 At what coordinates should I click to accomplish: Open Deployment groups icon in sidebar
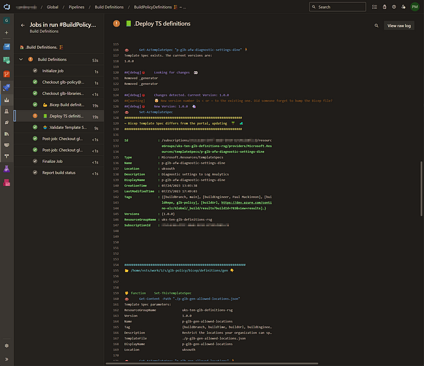click(7, 156)
